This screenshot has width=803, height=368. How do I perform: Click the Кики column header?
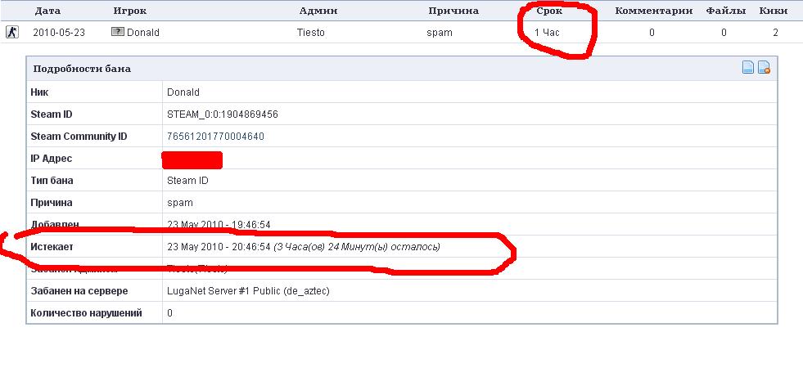[774, 11]
